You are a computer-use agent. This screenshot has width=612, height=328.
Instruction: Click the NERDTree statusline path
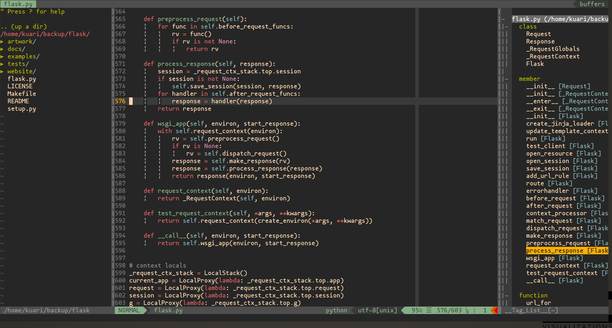tap(47, 310)
